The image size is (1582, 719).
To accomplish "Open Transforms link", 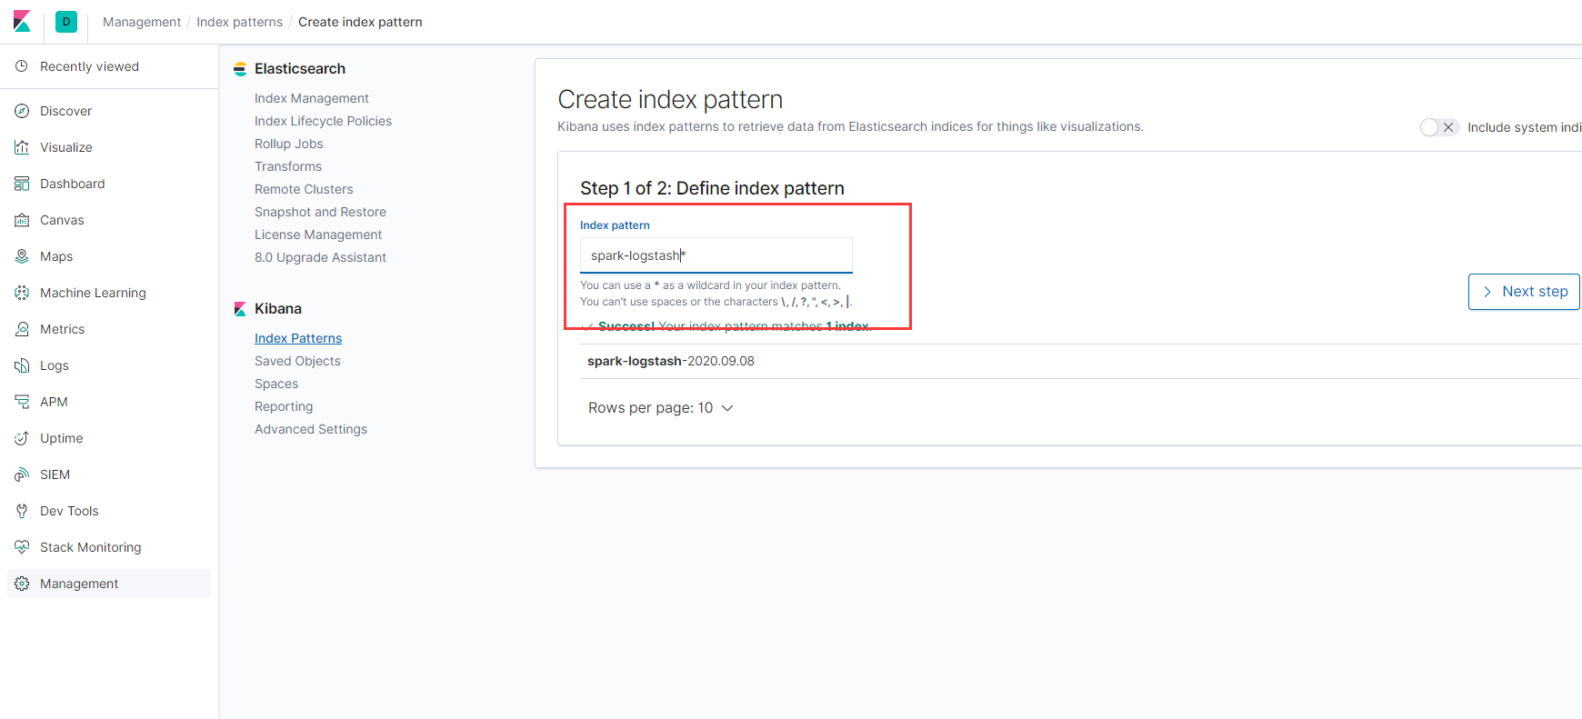I will [288, 166].
